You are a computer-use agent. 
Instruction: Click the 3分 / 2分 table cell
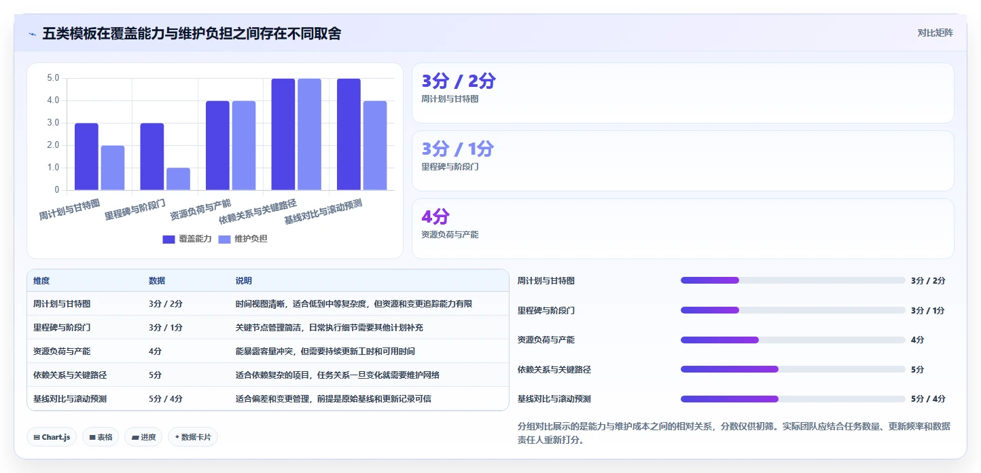click(x=166, y=304)
